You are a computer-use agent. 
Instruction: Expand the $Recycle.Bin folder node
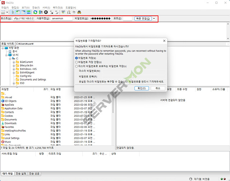coord(14,66)
